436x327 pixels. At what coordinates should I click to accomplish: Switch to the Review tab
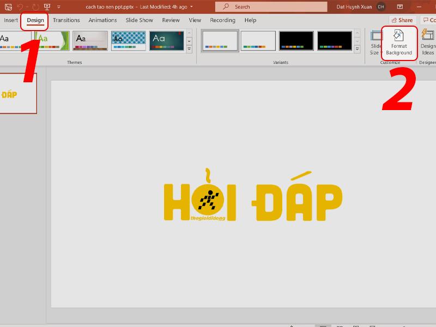point(171,20)
